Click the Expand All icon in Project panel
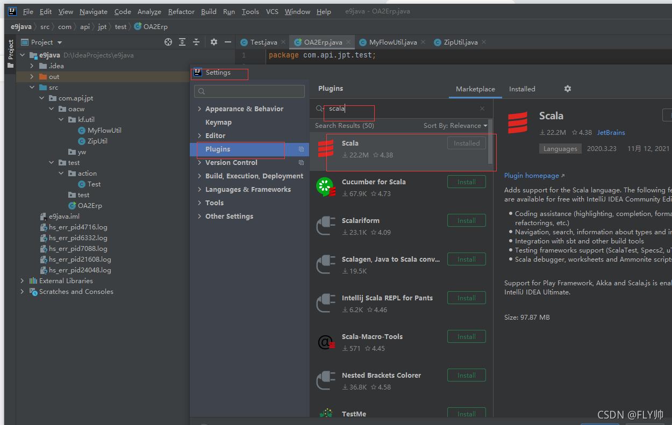Screen dimensions: 672x425 [182, 42]
